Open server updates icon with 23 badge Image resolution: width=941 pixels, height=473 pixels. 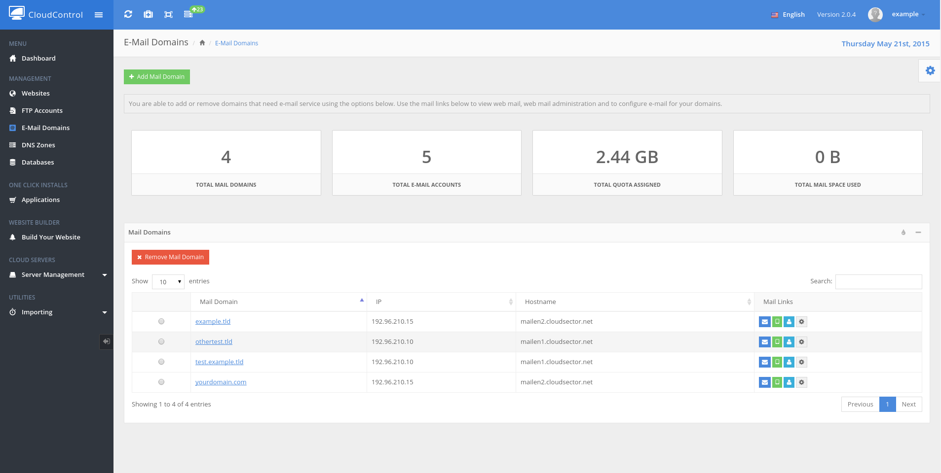tap(193, 12)
